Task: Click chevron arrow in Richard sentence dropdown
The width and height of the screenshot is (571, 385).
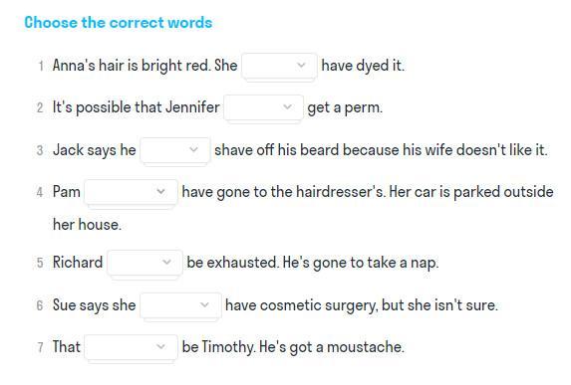Action: click(166, 262)
